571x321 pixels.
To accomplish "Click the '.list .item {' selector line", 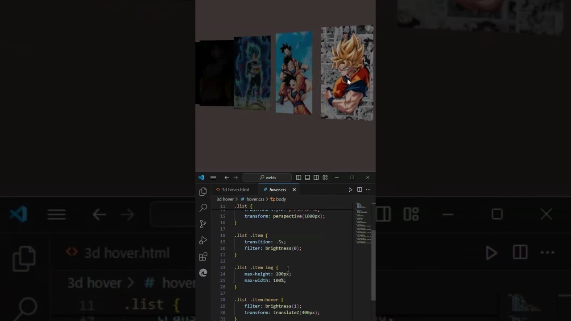I will tap(251, 235).
